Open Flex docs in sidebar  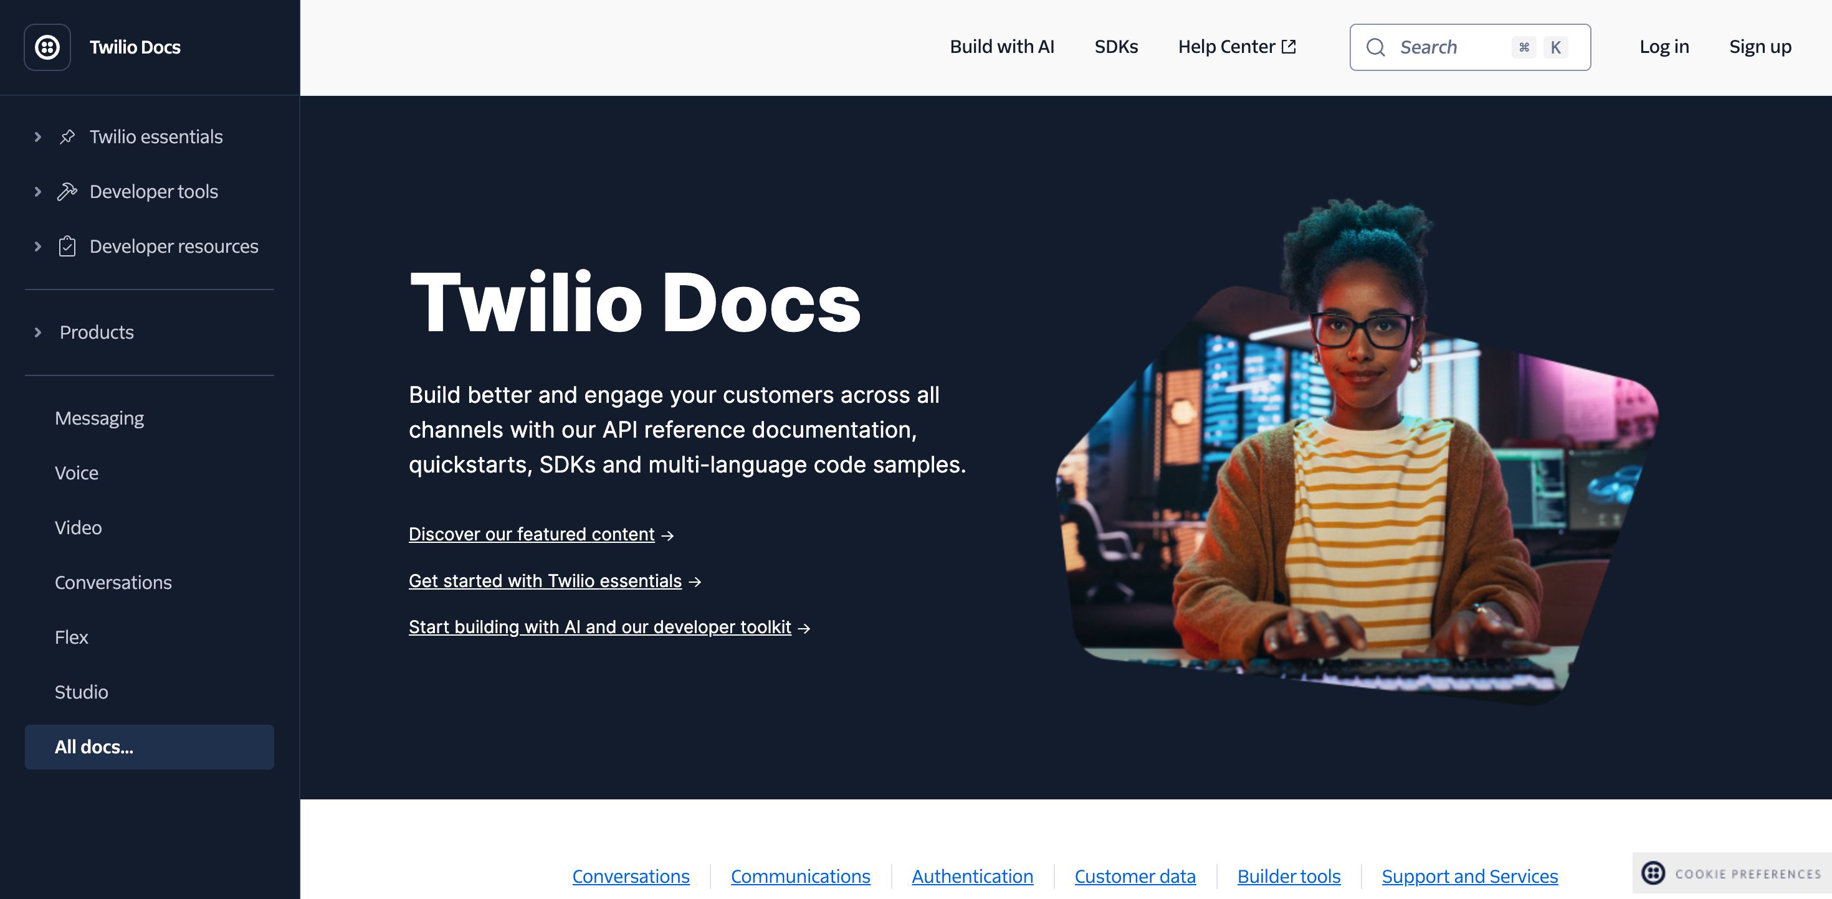(x=71, y=637)
